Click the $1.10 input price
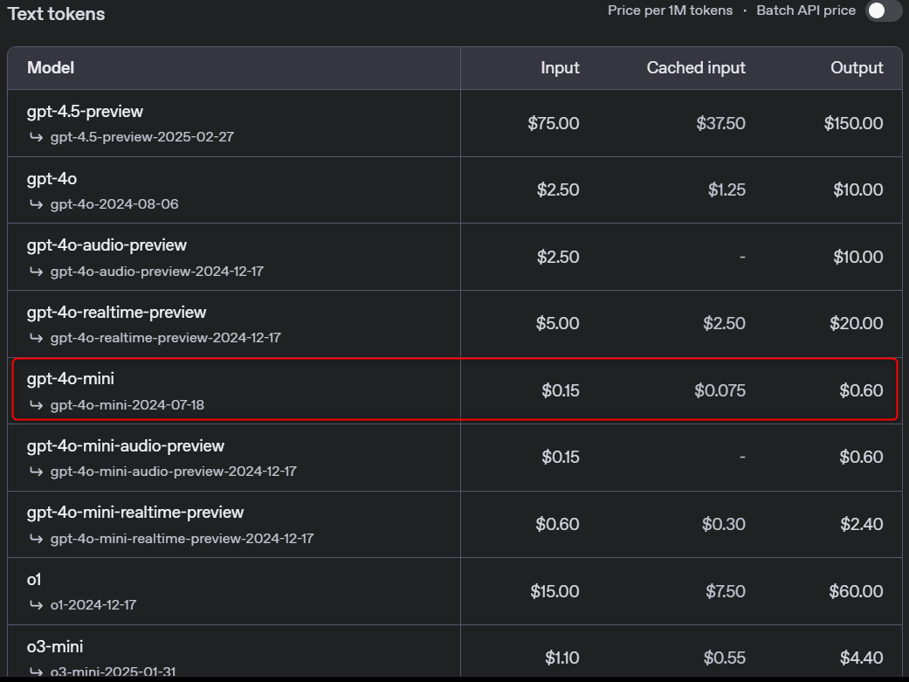Viewport: 909px width, 682px height. [561, 658]
